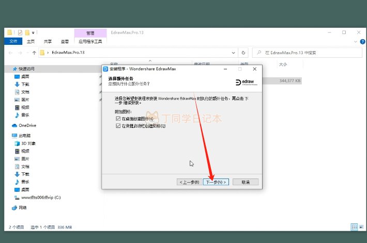Screen dimensions: 367x243
Task: Switch to details view icon
Action: [x=355, y=227]
